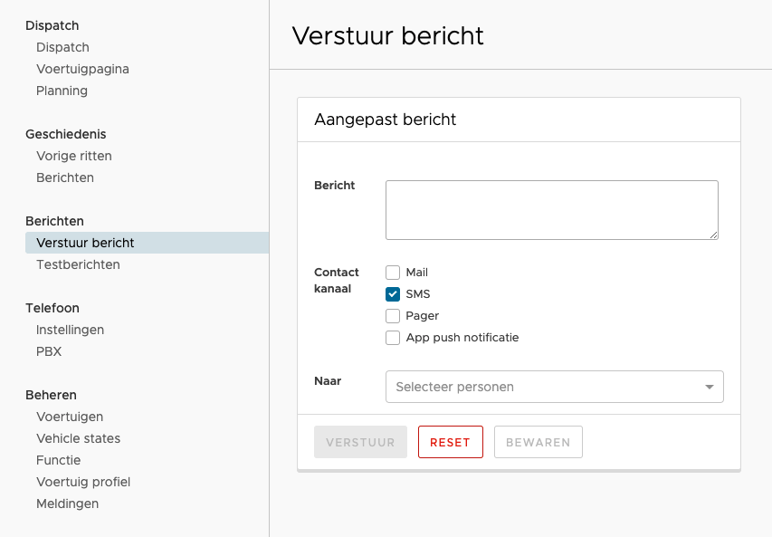Select Verstuur bericht in sidebar

(85, 243)
